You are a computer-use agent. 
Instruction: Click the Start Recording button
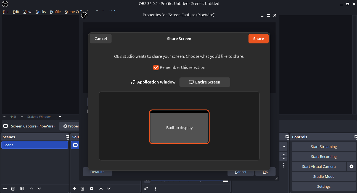coord(324,157)
